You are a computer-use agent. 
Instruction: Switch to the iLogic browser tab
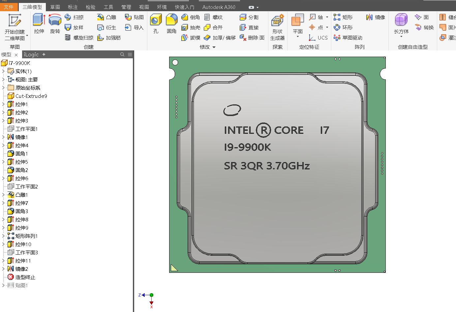coord(31,54)
